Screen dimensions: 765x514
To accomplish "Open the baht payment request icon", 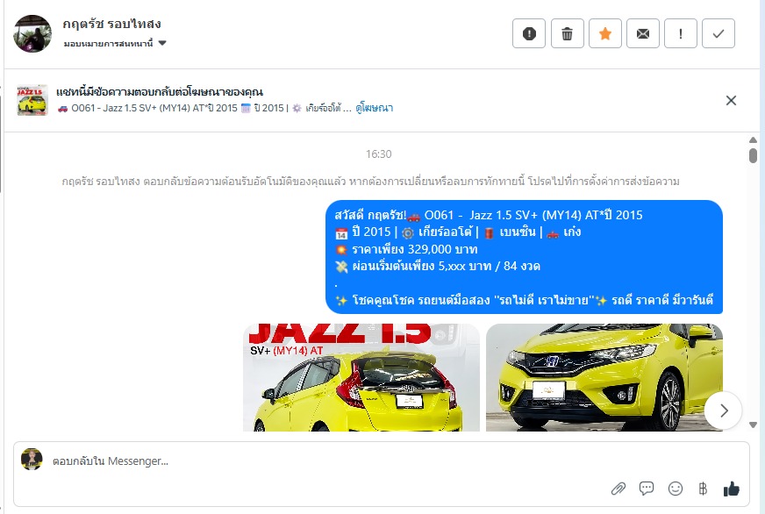I will pyautogui.click(x=703, y=489).
